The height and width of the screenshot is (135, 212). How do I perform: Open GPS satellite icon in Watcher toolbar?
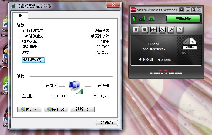point(162,30)
